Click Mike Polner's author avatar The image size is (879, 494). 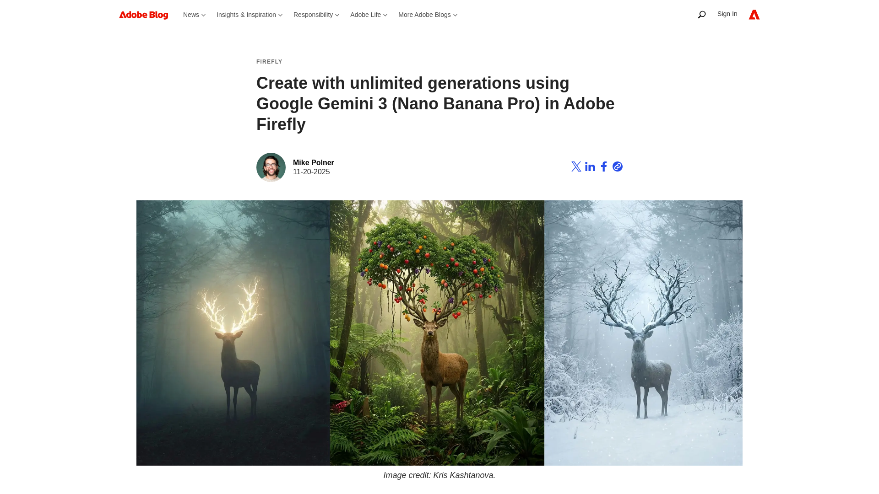(271, 167)
